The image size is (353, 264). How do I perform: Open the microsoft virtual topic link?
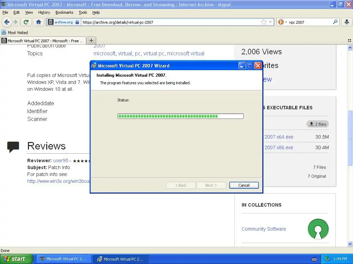tap(186, 53)
